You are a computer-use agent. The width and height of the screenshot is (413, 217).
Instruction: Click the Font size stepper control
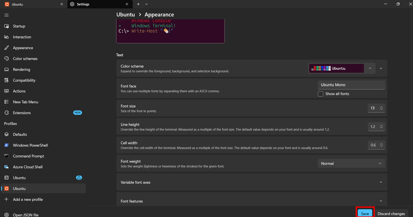tap(376, 108)
